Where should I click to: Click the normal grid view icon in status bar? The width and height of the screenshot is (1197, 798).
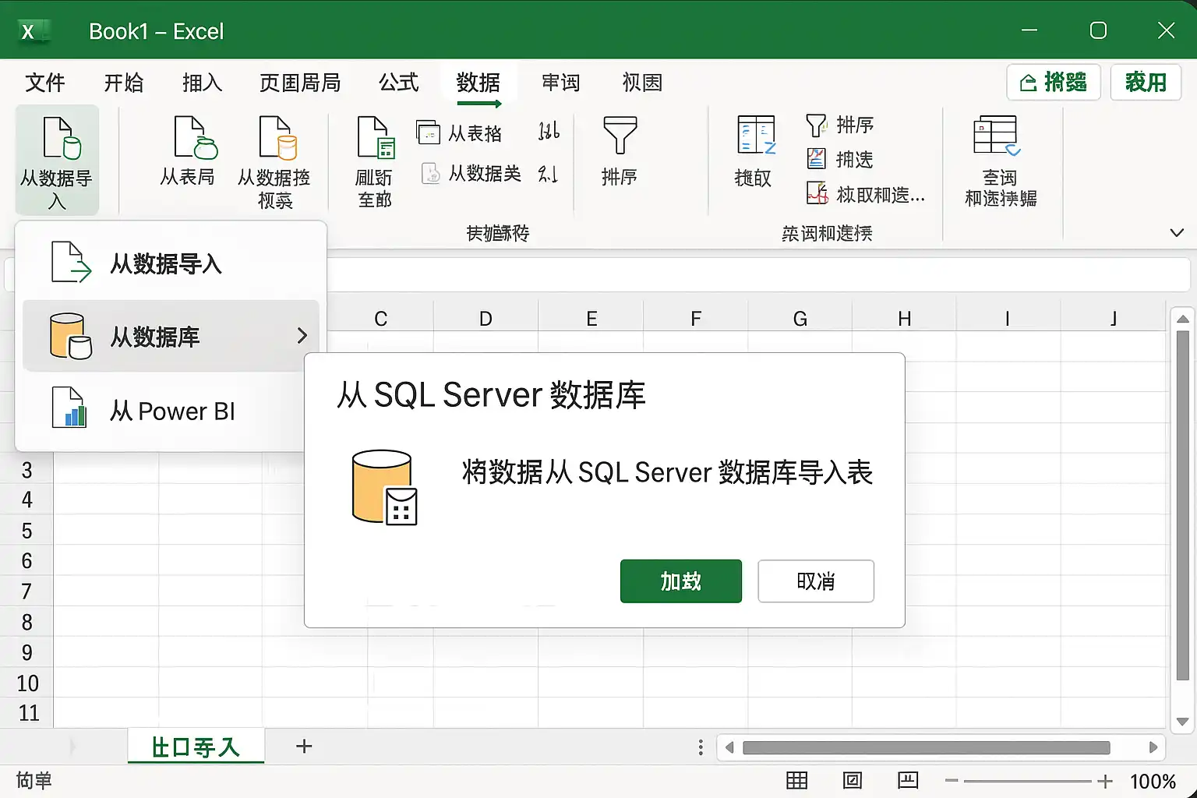tap(796, 780)
